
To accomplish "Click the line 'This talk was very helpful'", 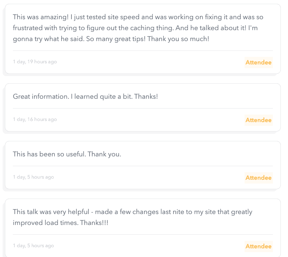I will (x=132, y=212).
